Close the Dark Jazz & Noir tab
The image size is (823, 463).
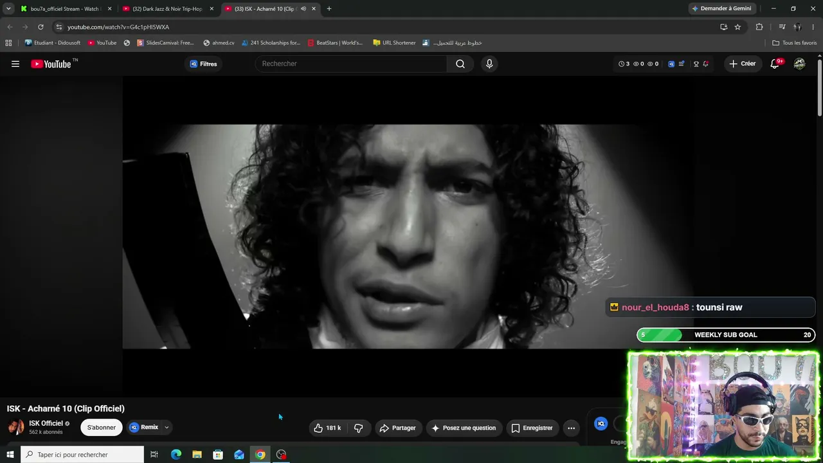[212, 9]
